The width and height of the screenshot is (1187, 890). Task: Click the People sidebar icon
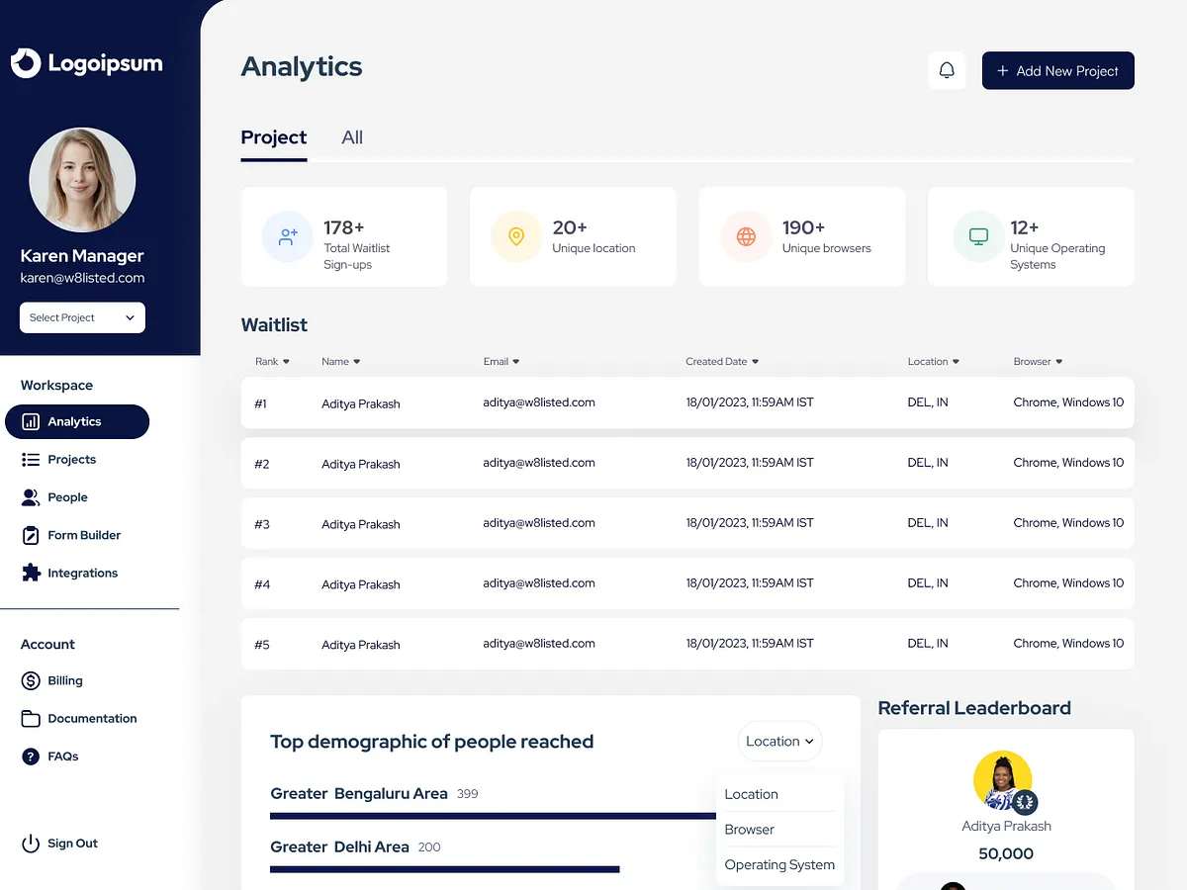[x=31, y=496]
